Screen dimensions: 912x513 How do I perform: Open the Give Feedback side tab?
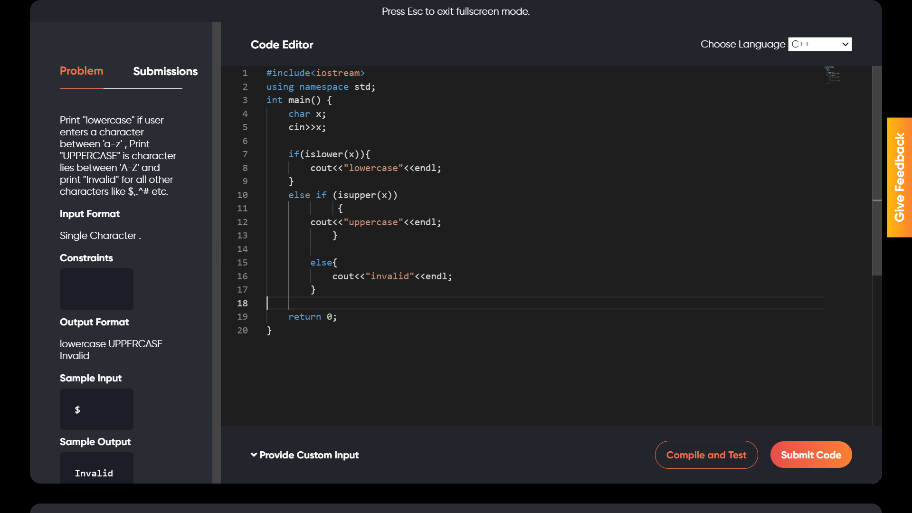(x=899, y=177)
